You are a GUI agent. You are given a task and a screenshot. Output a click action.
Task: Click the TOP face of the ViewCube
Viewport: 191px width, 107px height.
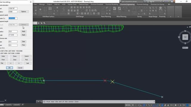coord(185,37)
